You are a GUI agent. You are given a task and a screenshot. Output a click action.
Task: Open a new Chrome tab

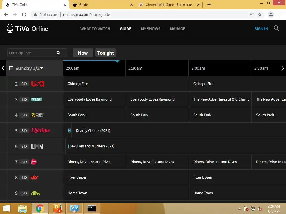tap(209, 5)
